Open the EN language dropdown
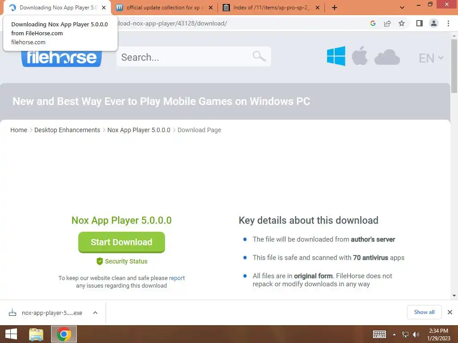 pos(431,58)
